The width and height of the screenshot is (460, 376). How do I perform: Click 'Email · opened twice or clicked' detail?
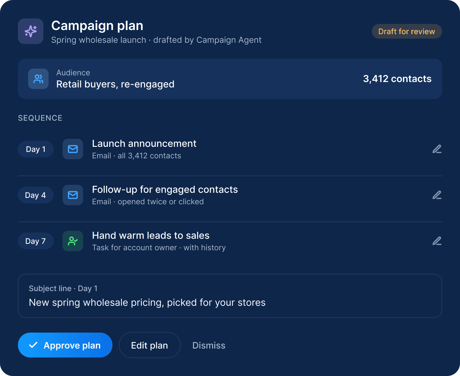(x=148, y=202)
